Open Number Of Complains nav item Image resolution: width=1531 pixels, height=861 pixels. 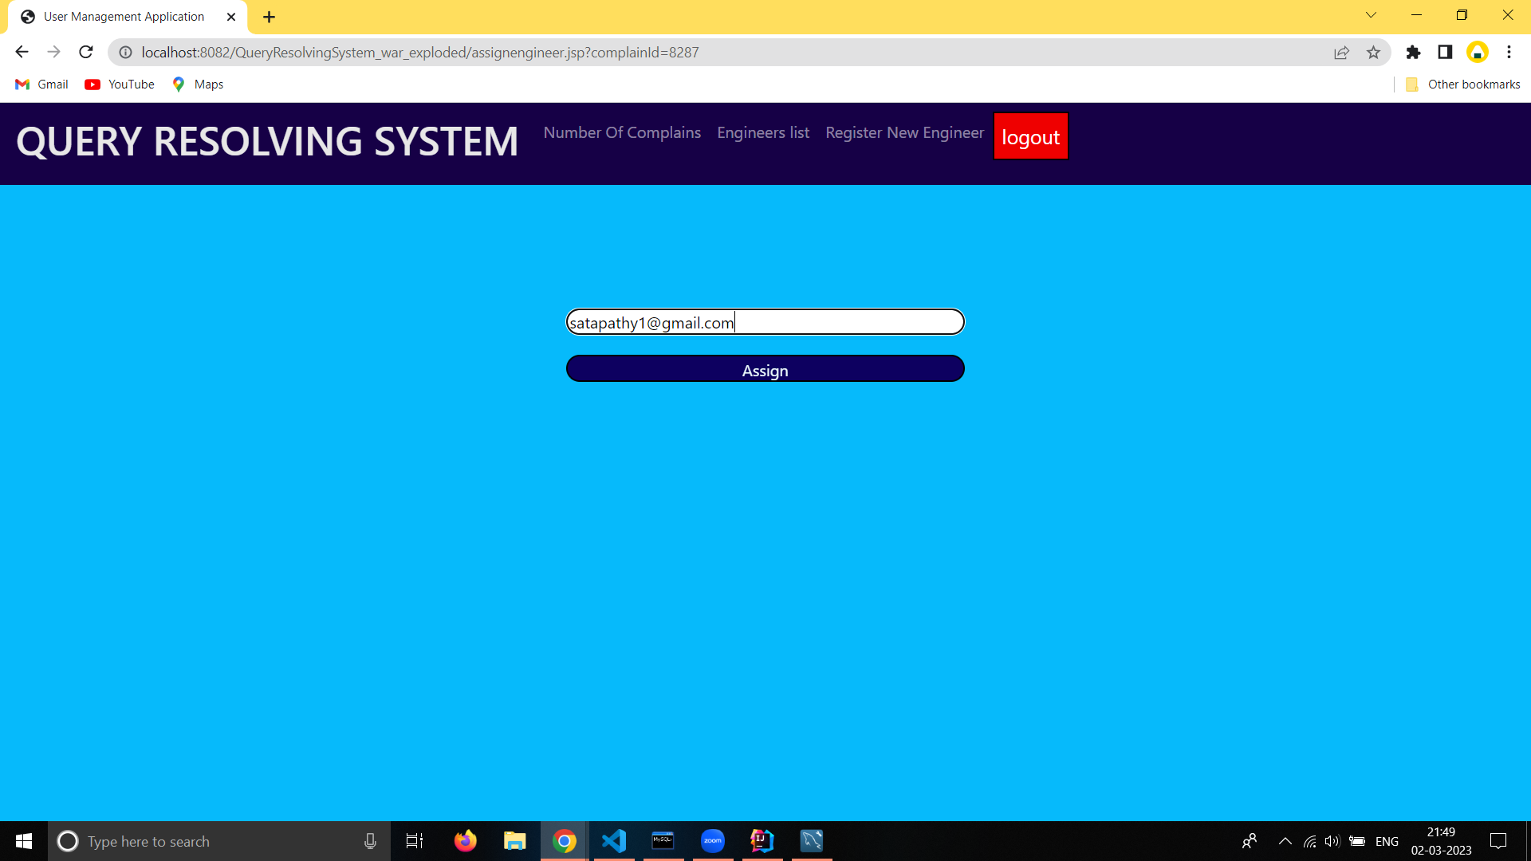click(x=622, y=133)
